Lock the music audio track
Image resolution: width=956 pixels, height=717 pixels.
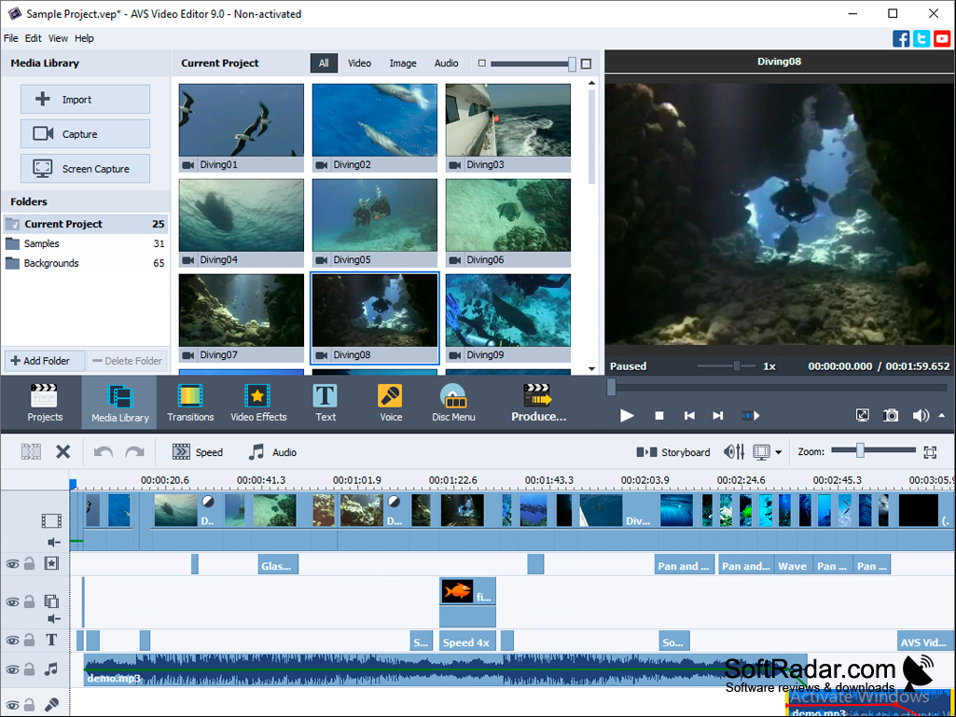(29, 669)
